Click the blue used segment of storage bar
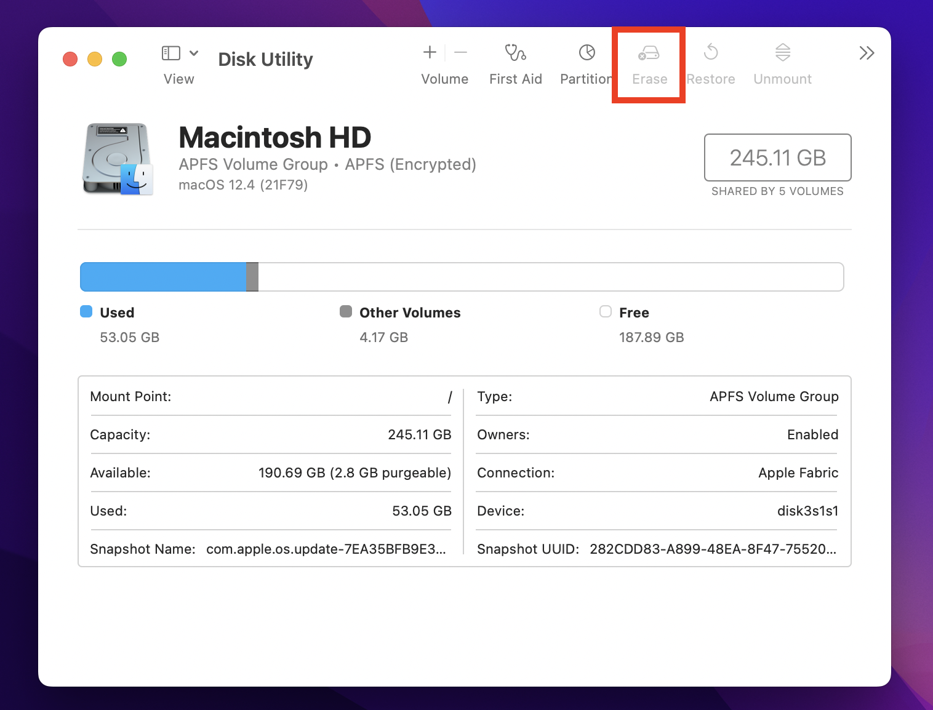Viewport: 933px width, 710px height. tap(163, 277)
